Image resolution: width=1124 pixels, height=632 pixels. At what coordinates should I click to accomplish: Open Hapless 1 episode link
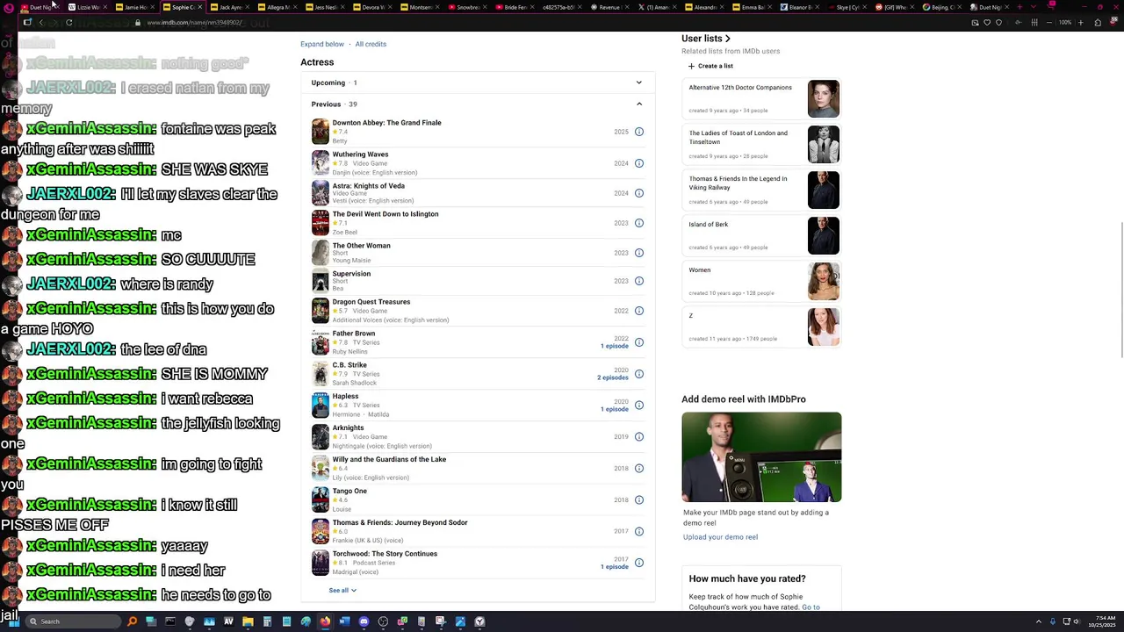pyautogui.click(x=615, y=409)
